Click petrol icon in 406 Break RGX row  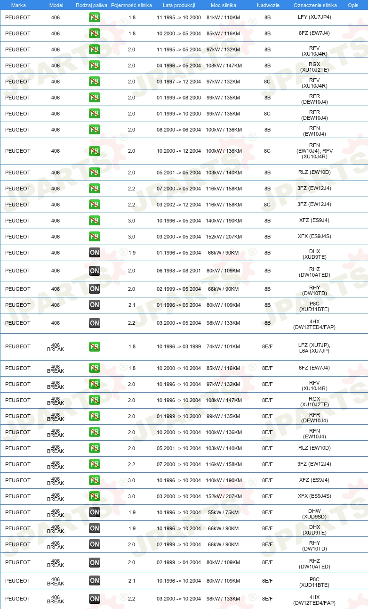[x=94, y=400]
